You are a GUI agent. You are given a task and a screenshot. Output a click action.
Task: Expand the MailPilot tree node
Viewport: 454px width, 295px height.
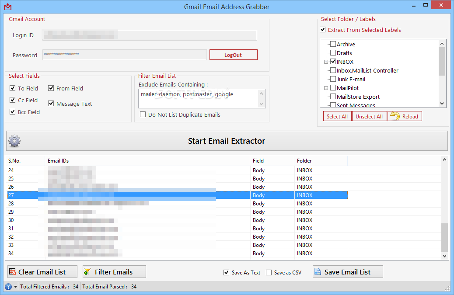(x=326, y=88)
